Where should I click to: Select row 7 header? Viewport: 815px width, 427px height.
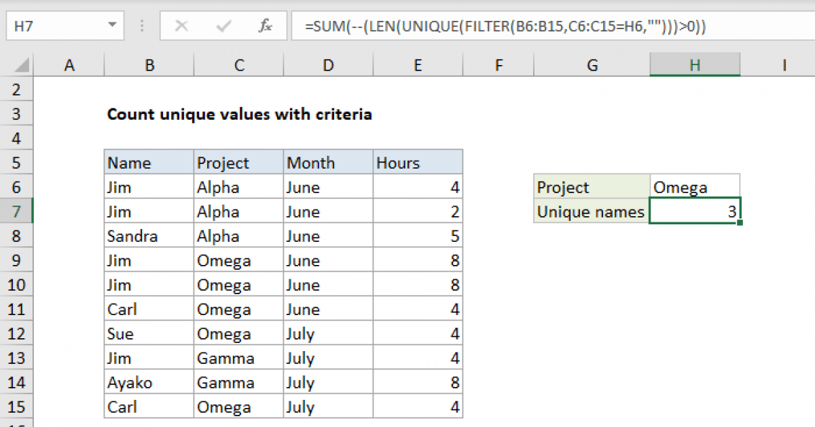(17, 212)
